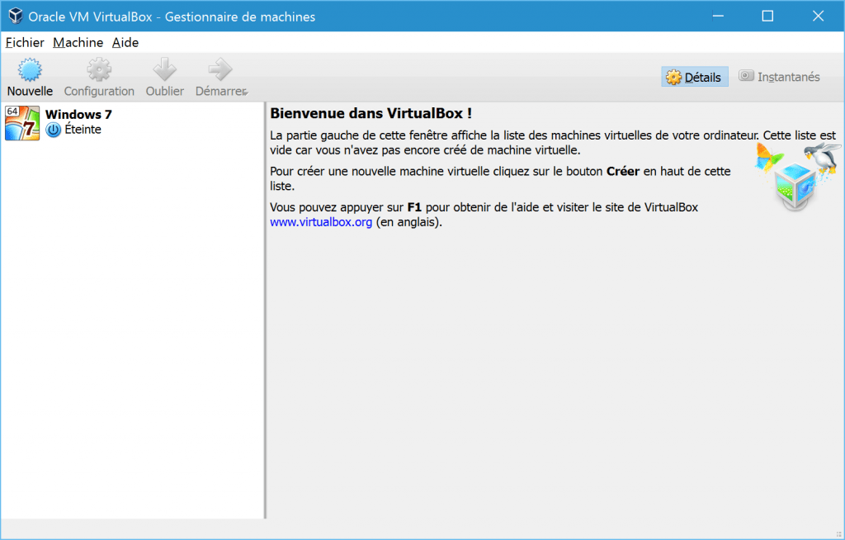Select the Windows 7 list entry name
Screen dimensions: 845x540
pos(78,115)
